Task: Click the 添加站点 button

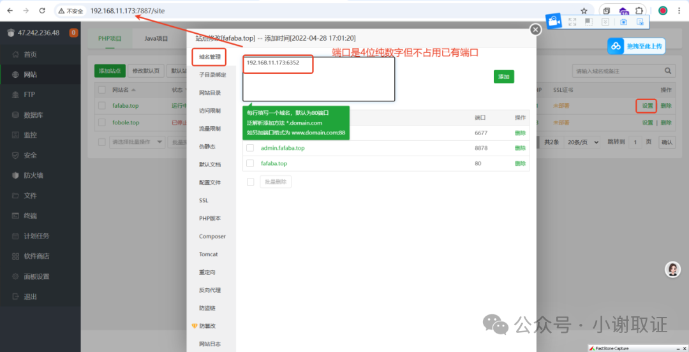Action: tap(110, 71)
